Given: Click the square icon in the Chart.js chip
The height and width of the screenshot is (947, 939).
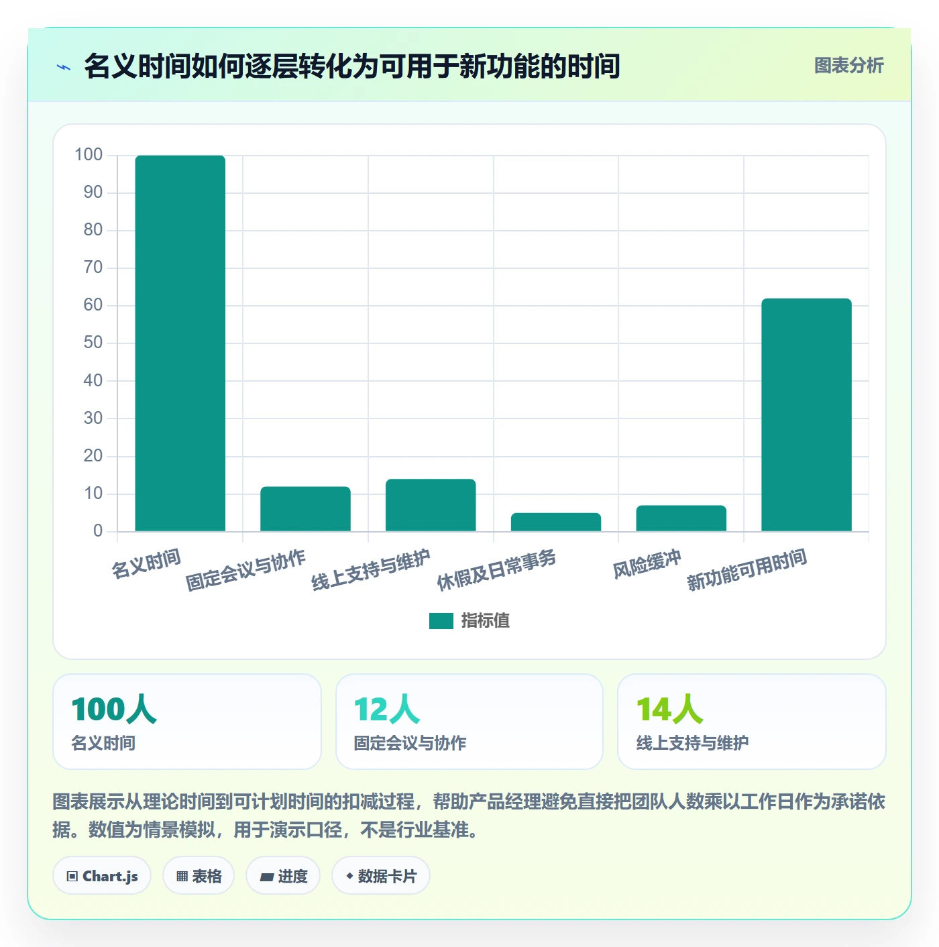Looking at the screenshot, I should point(72,877).
